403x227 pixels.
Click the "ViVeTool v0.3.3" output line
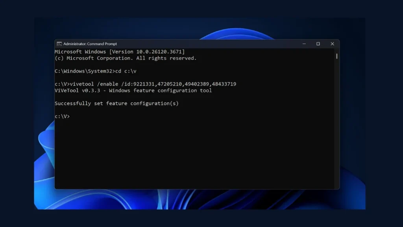(133, 90)
